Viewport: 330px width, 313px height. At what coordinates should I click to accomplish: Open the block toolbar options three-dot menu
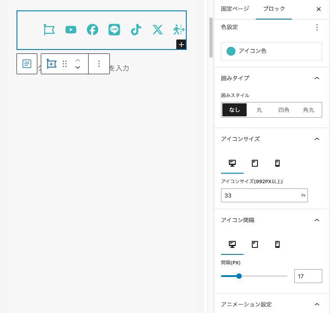(x=99, y=64)
